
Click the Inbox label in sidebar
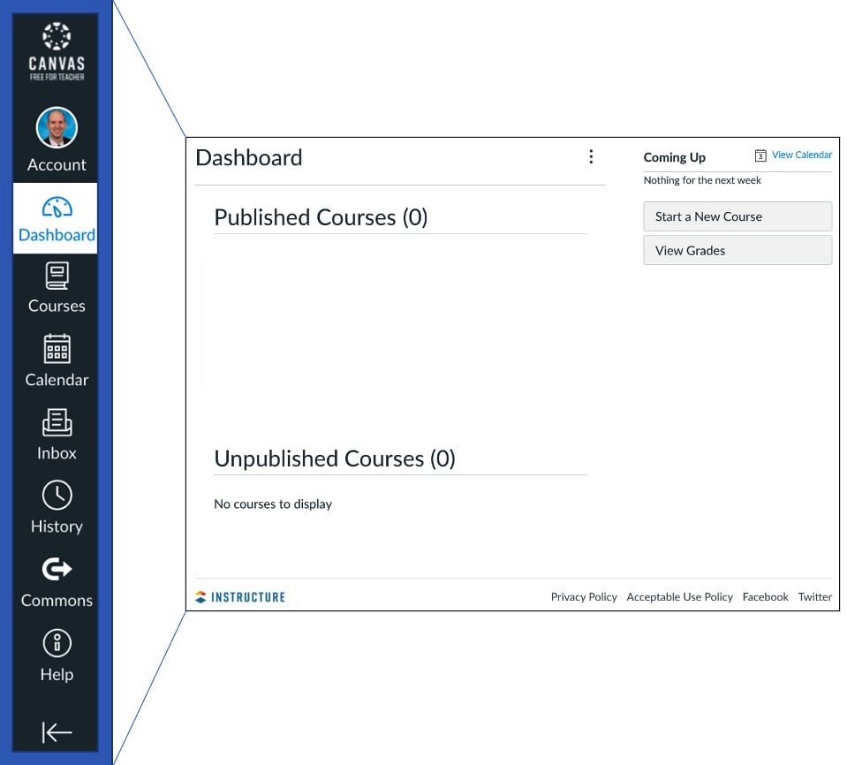(x=57, y=453)
